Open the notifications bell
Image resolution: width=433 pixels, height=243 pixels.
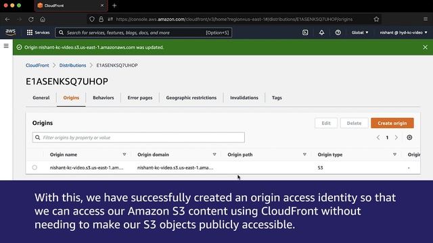point(322,32)
